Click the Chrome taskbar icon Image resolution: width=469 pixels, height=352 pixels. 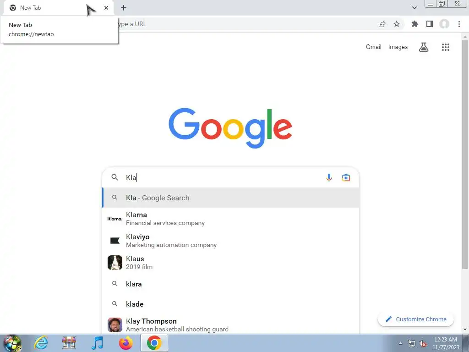pyautogui.click(x=154, y=343)
